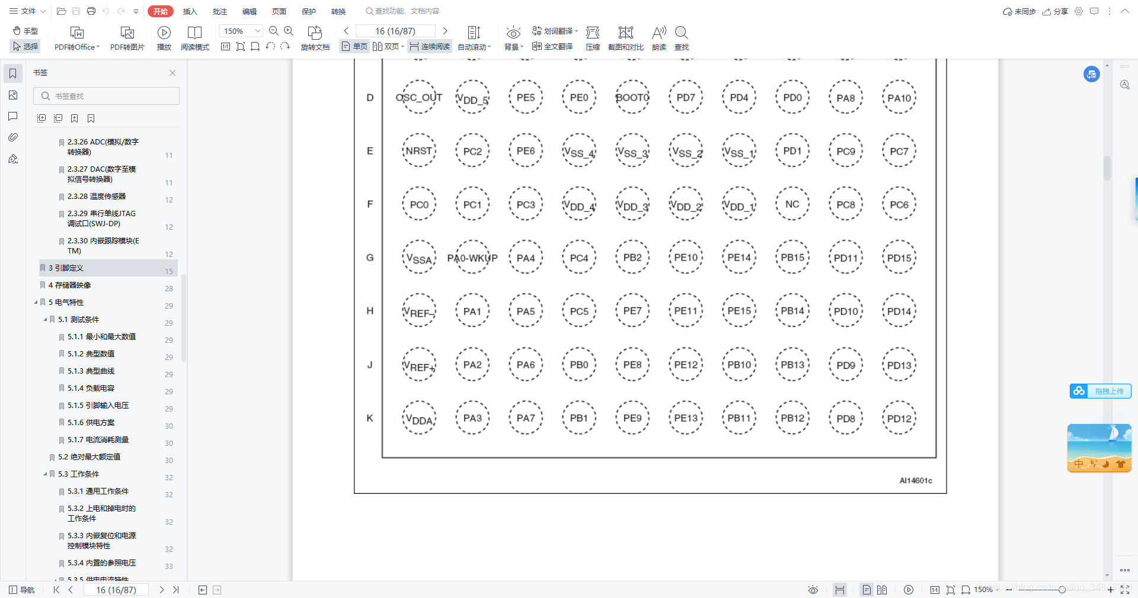The image size is (1138, 598).
Task: Zoom in with the plus magnifier
Action: coord(289,31)
